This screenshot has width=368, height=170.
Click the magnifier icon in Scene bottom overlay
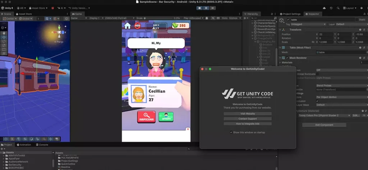point(44,139)
